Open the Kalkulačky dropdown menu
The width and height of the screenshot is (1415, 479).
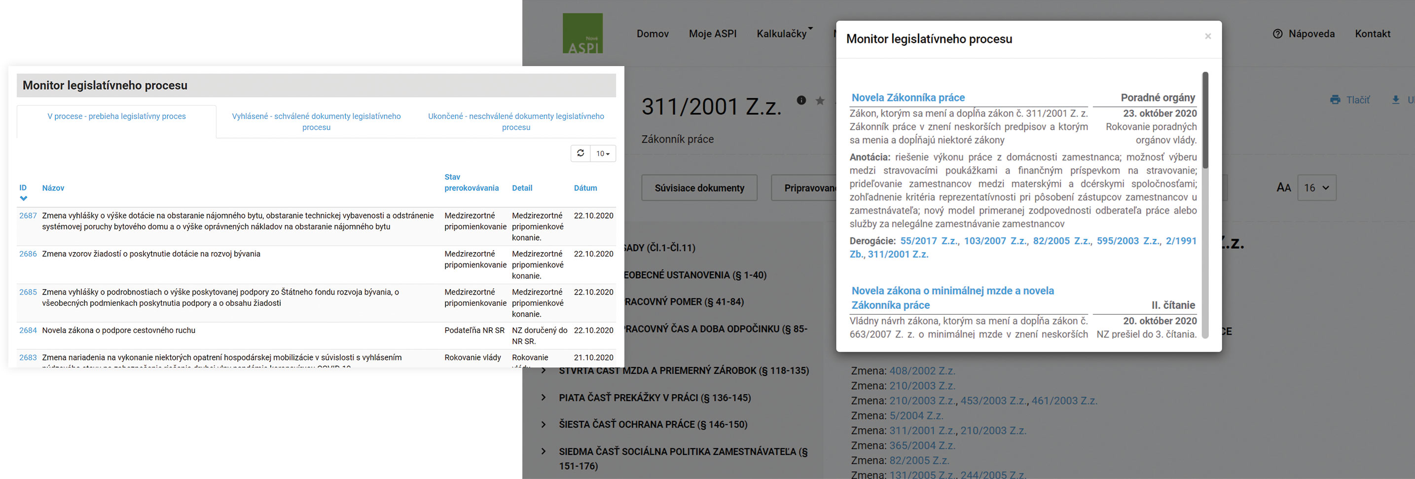coord(784,34)
